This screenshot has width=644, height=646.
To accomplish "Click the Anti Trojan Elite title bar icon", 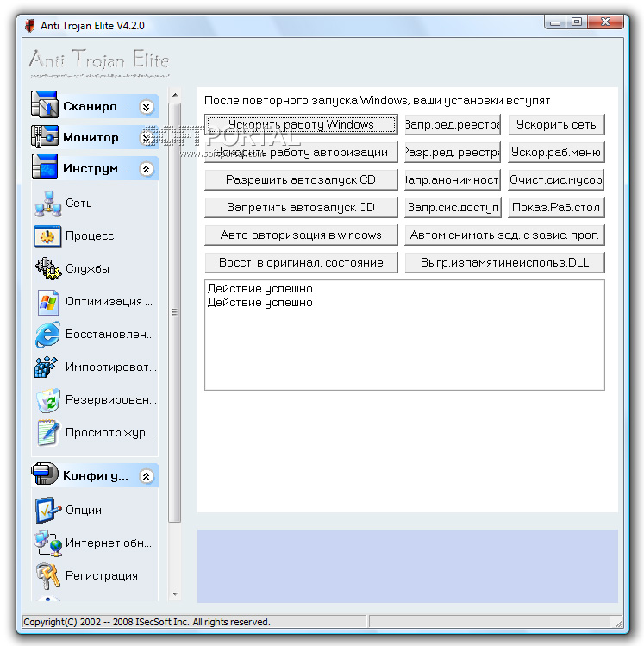I will click(29, 26).
